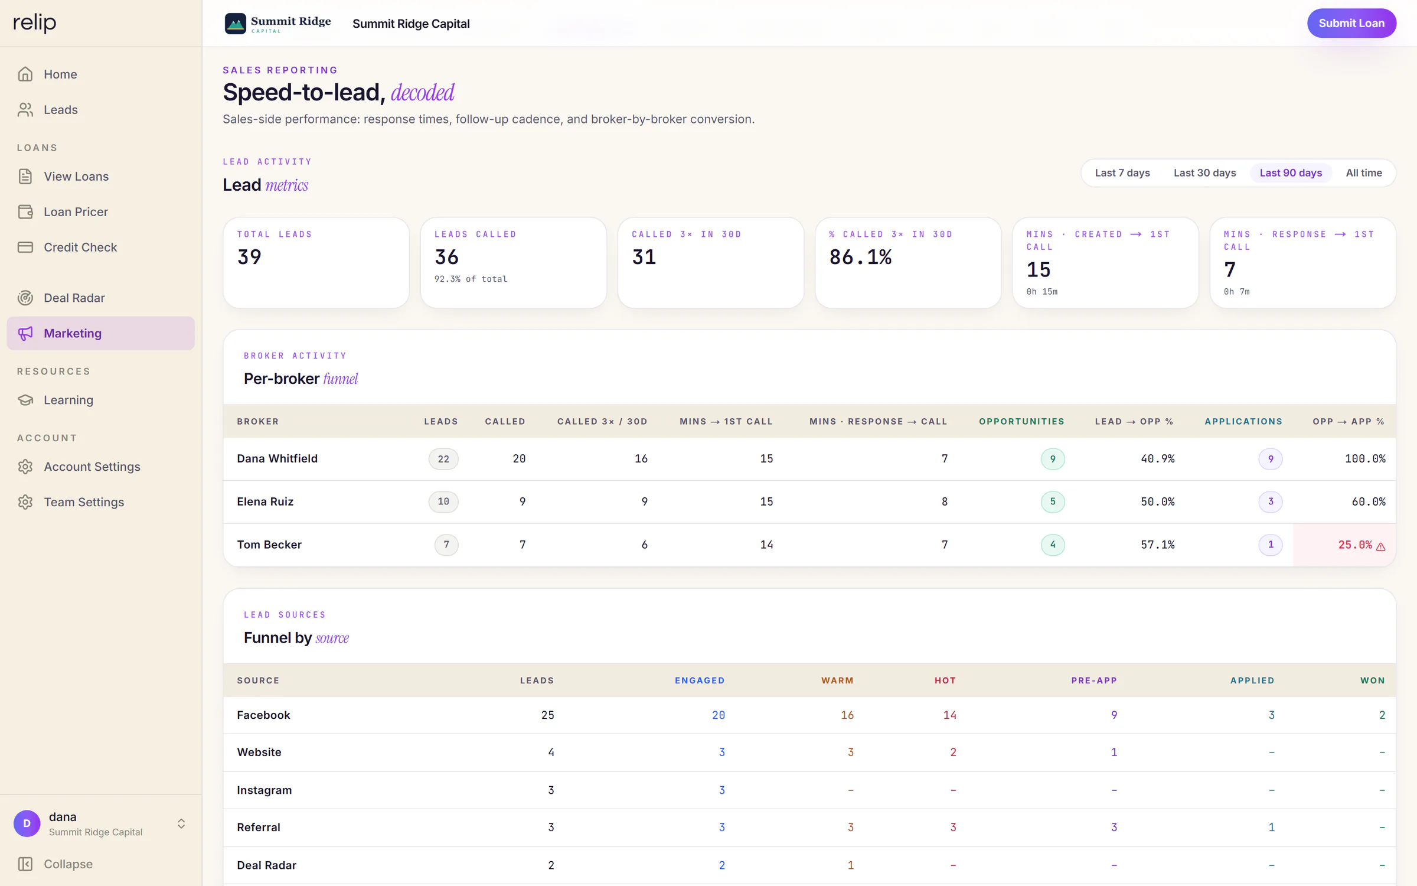Expand the dana account switcher chevron

(x=181, y=823)
